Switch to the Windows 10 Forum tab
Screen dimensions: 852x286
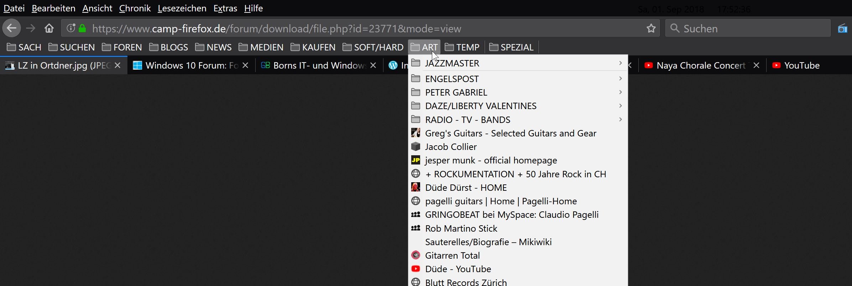point(191,65)
